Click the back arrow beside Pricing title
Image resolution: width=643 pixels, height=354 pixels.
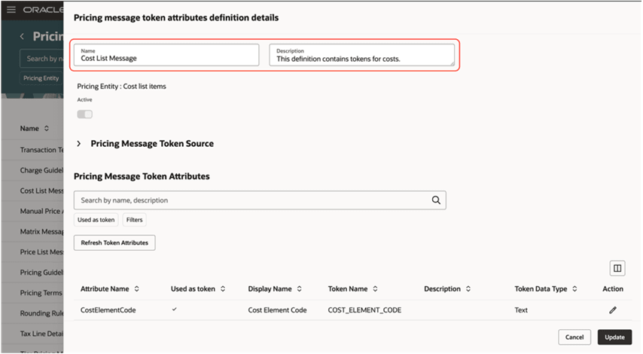click(x=22, y=36)
